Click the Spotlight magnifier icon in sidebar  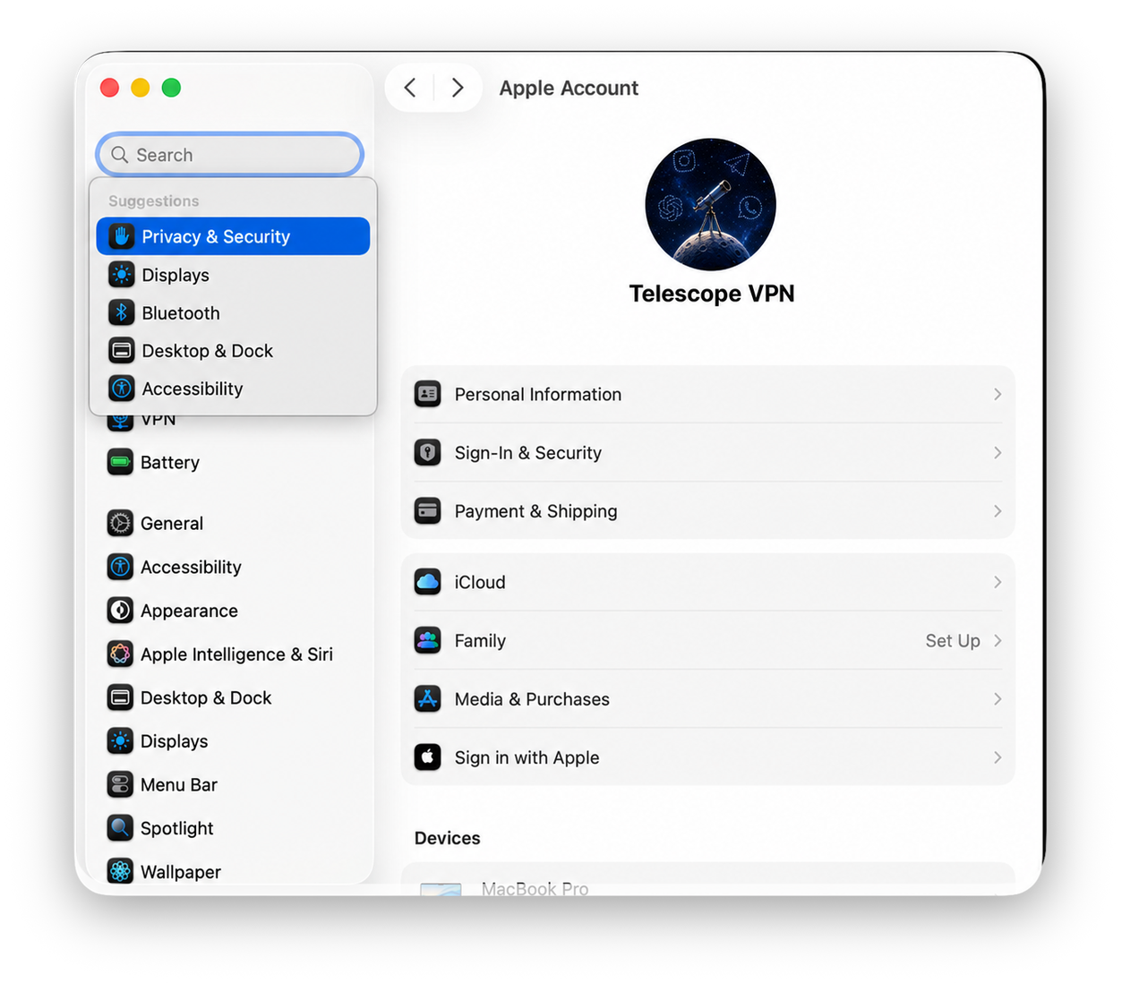(120, 828)
